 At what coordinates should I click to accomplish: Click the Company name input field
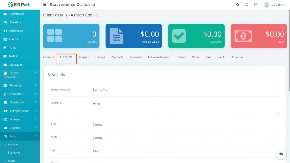click(x=185, y=90)
